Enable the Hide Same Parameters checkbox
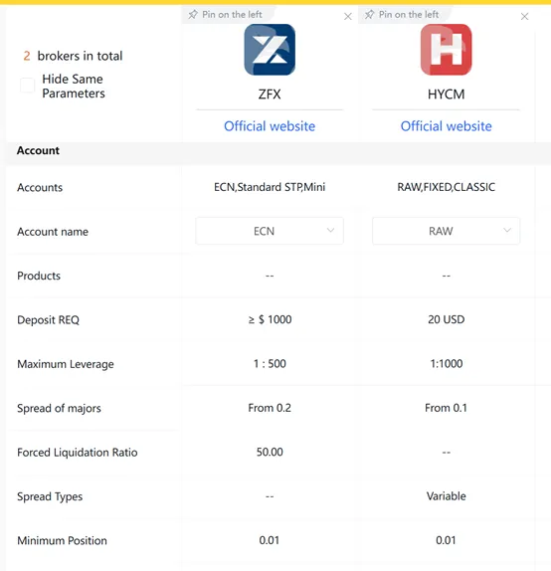The width and height of the screenshot is (551, 571). [x=27, y=86]
